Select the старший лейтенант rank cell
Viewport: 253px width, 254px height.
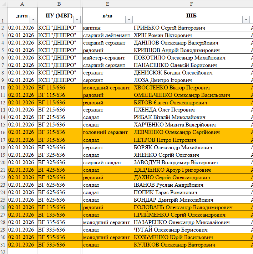click(x=107, y=35)
